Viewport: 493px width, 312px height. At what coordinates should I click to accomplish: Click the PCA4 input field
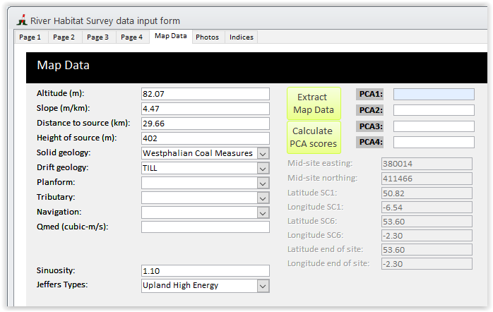coord(434,143)
